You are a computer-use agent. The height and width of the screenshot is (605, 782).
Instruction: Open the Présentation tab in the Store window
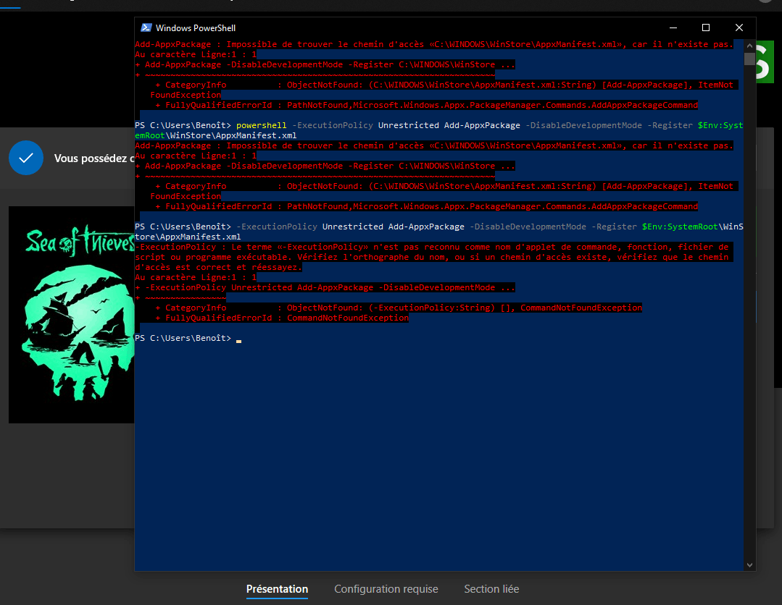point(278,589)
